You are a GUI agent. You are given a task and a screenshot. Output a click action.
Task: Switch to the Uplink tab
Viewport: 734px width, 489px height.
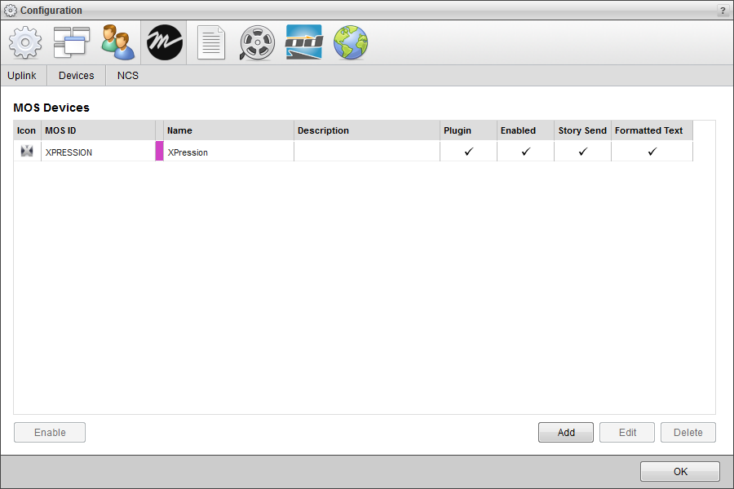tap(22, 75)
